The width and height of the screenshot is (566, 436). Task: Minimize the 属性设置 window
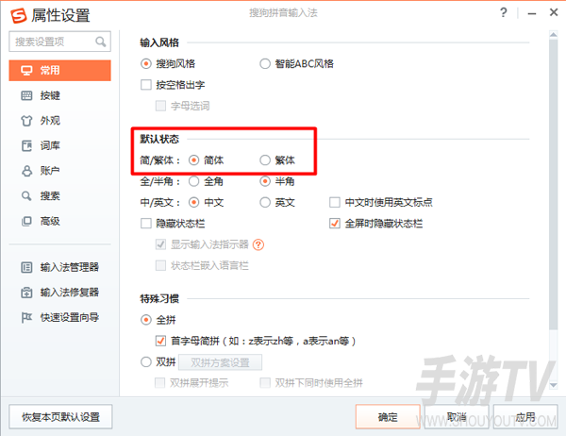click(532, 14)
